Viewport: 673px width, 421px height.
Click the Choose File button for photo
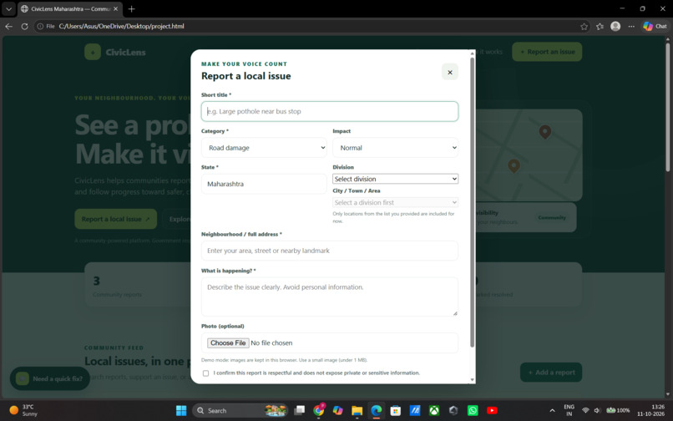(x=228, y=342)
